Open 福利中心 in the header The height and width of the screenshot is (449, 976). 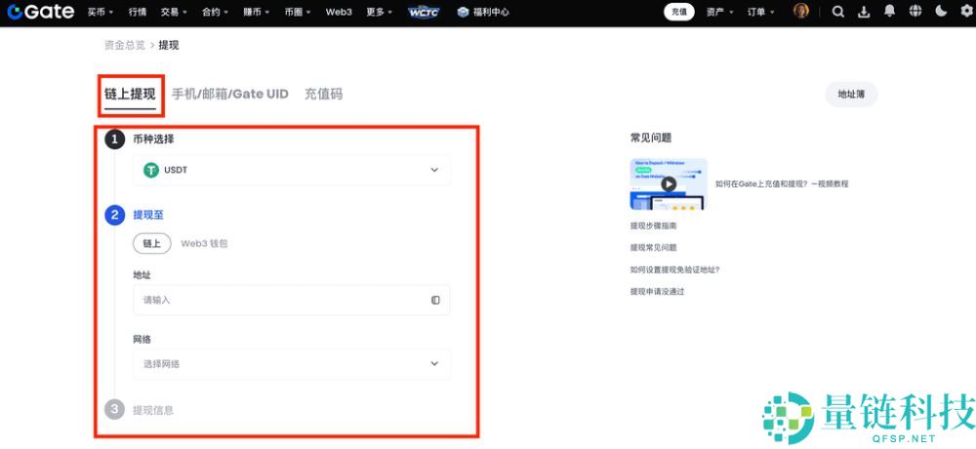click(x=483, y=12)
